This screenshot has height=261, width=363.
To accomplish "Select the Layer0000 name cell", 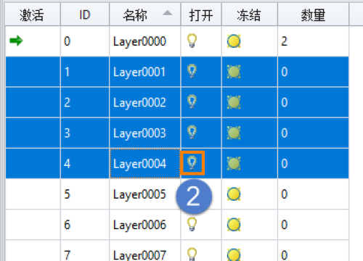I will 145,41.
